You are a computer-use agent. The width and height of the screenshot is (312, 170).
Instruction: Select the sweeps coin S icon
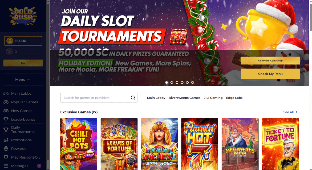9,52
